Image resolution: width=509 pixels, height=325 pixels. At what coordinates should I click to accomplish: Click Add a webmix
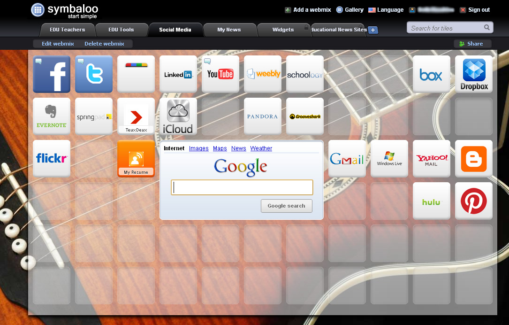pyautogui.click(x=308, y=10)
